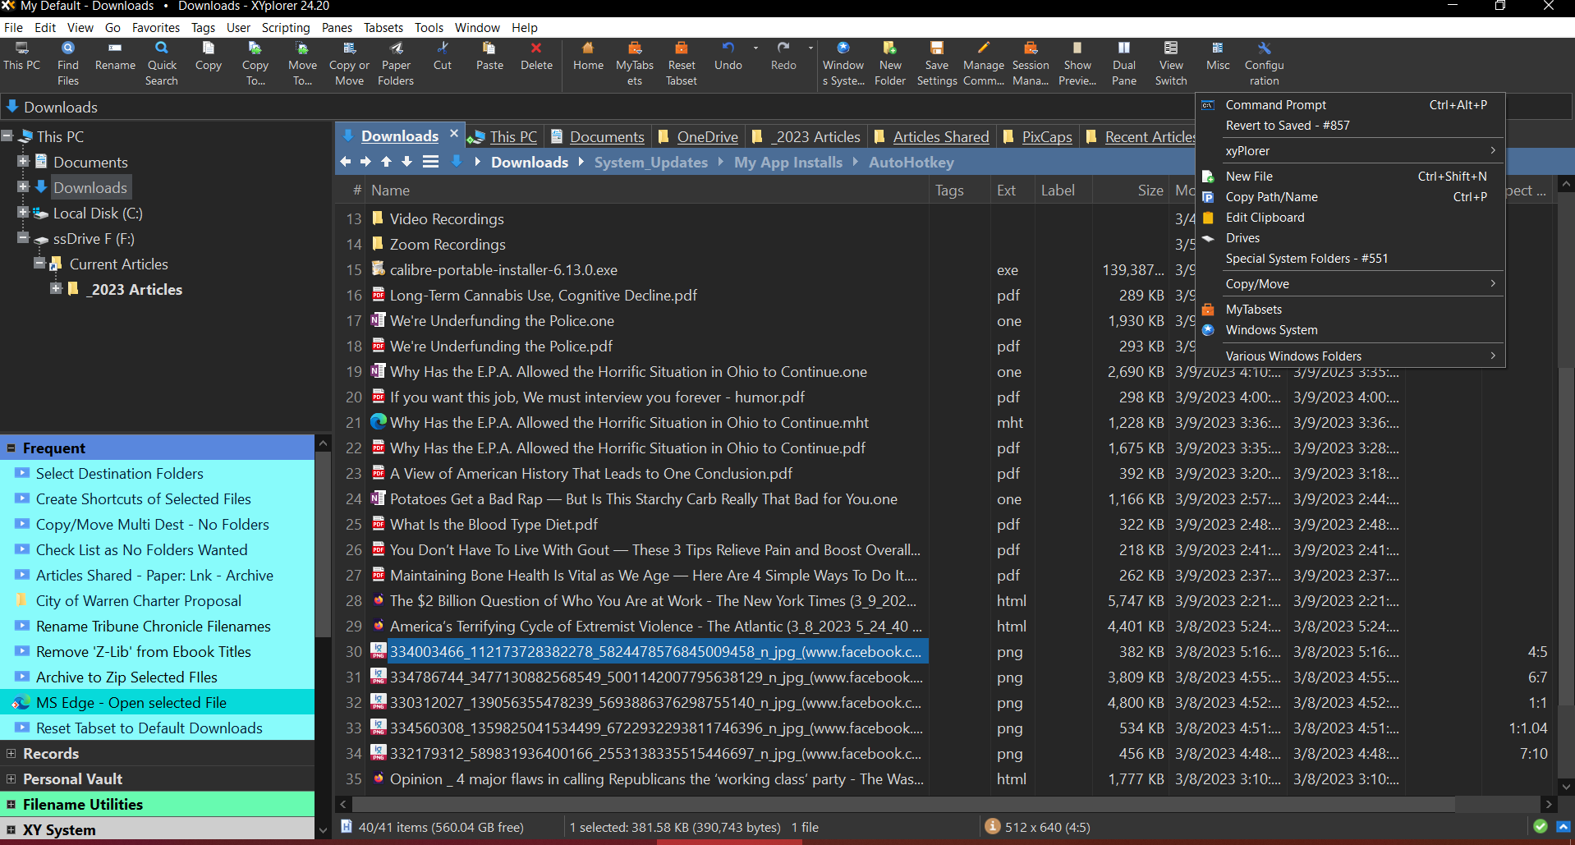The image size is (1575, 845).
Task: Sort the file list by Size column
Action: pos(1131,191)
